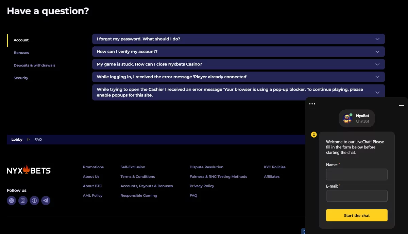408x234 pixels.
Task: Click the NyxBot avatar icon
Action: (347, 118)
